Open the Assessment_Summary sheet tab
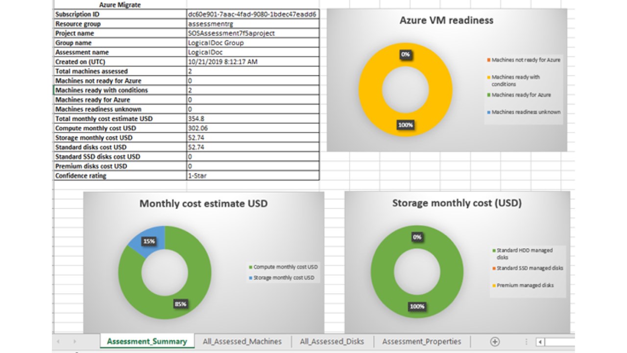627x353 pixels. click(x=147, y=341)
